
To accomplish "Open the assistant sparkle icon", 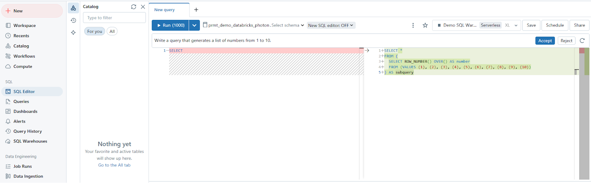I will click(x=73, y=32).
